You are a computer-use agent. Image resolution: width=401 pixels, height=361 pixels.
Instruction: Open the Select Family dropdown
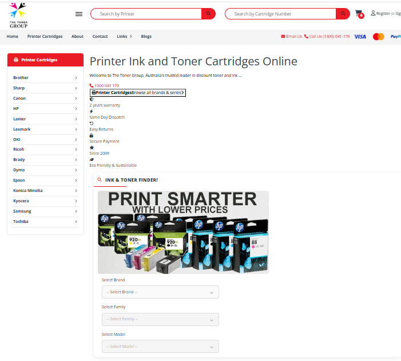click(x=160, y=319)
